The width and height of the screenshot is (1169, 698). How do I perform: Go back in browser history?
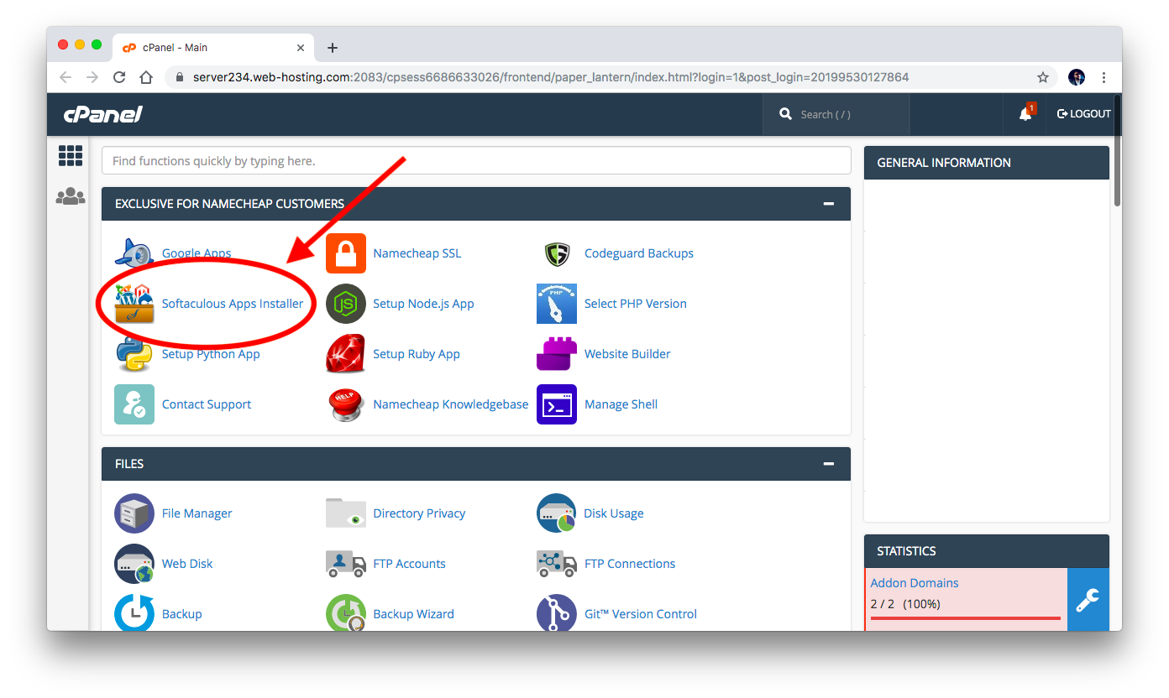[x=66, y=77]
